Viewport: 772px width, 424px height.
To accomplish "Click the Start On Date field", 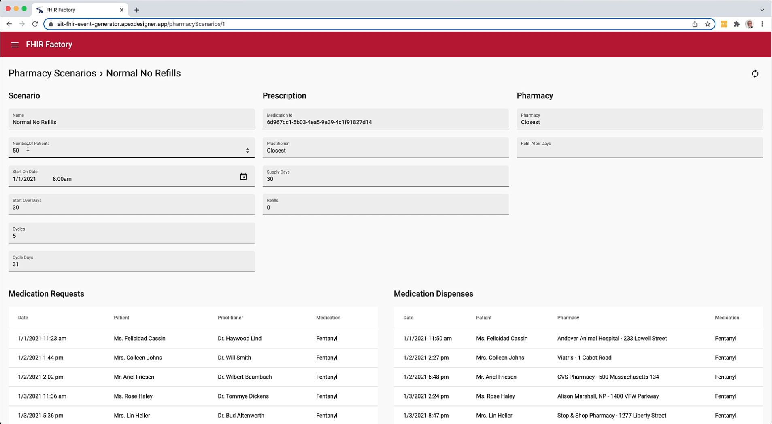I will click(x=132, y=176).
